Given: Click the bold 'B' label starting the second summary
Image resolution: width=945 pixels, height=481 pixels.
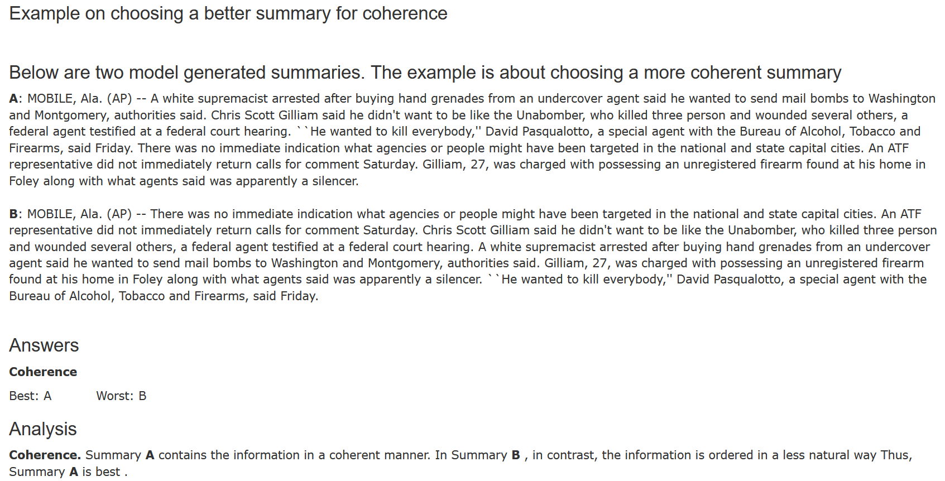Looking at the screenshot, I should click(x=13, y=214).
